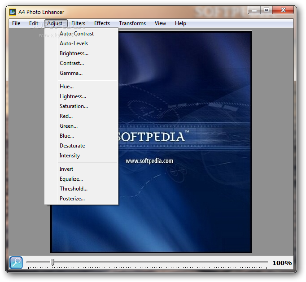Open the Effects menu

[x=102, y=23]
